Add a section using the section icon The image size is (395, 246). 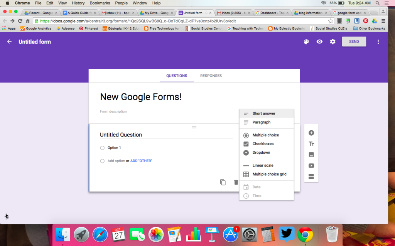311,176
